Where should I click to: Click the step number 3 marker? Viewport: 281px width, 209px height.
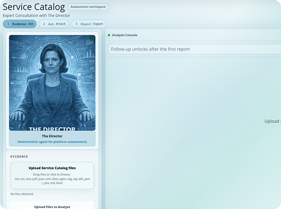(76, 24)
